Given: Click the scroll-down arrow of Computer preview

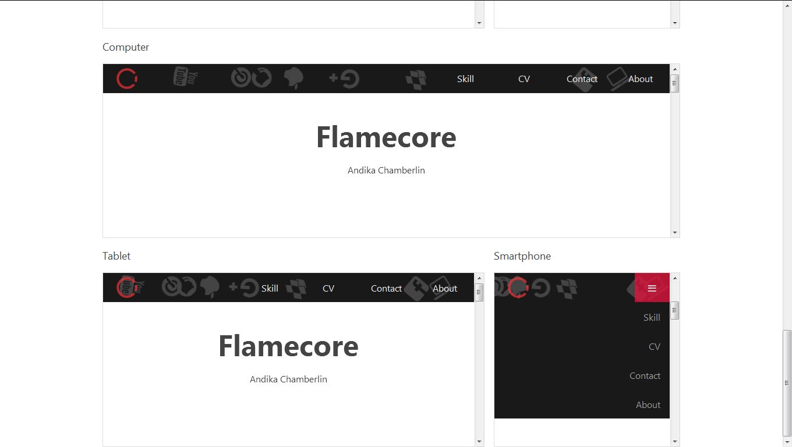Looking at the screenshot, I should coord(675,233).
